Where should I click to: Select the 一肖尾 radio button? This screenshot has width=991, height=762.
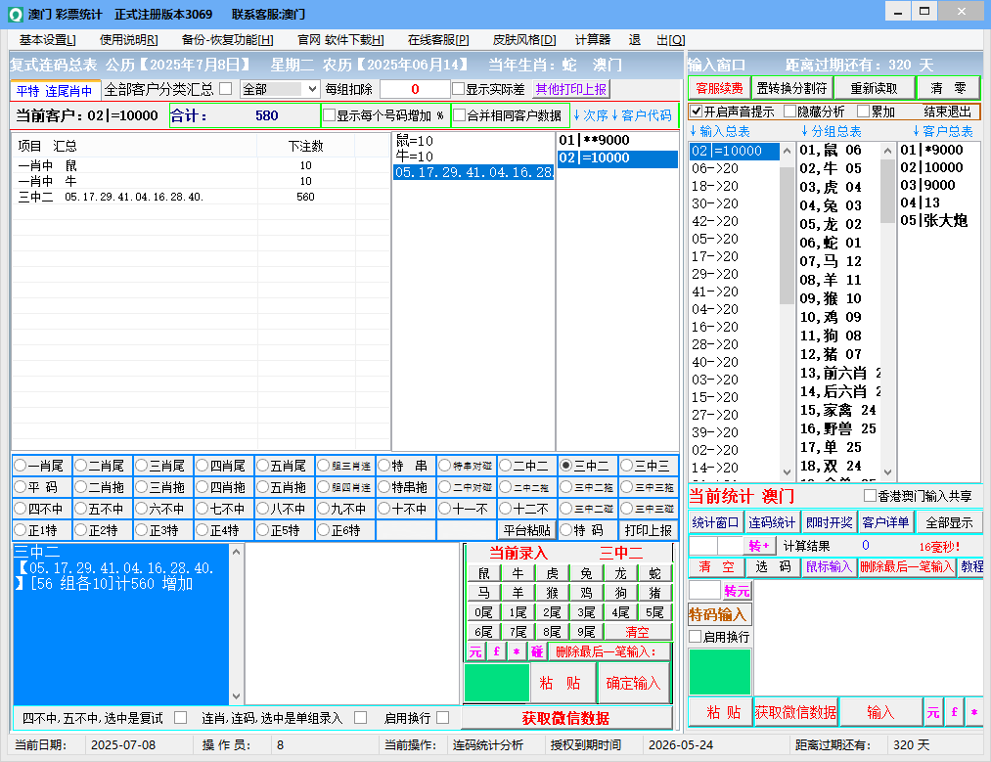[x=21, y=466]
